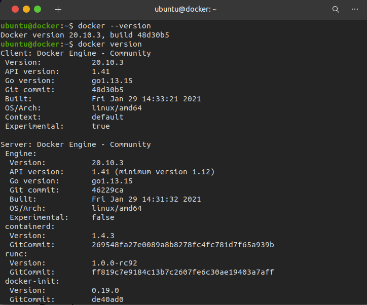
Task: Close the terminal window with red button
Action: (x=15, y=9)
